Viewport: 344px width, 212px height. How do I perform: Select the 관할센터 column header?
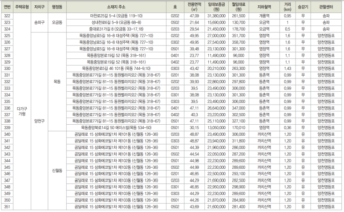[x=326, y=7]
